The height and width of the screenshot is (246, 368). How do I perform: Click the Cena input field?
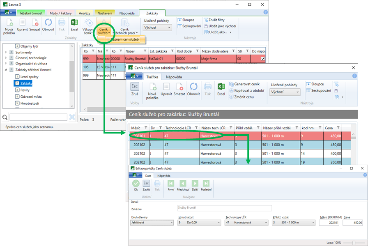point(353,223)
